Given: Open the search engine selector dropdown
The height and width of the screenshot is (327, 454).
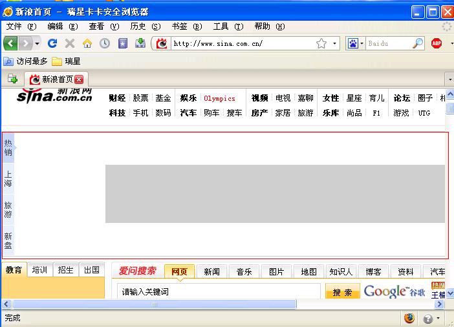Looking at the screenshot, I should (x=362, y=44).
